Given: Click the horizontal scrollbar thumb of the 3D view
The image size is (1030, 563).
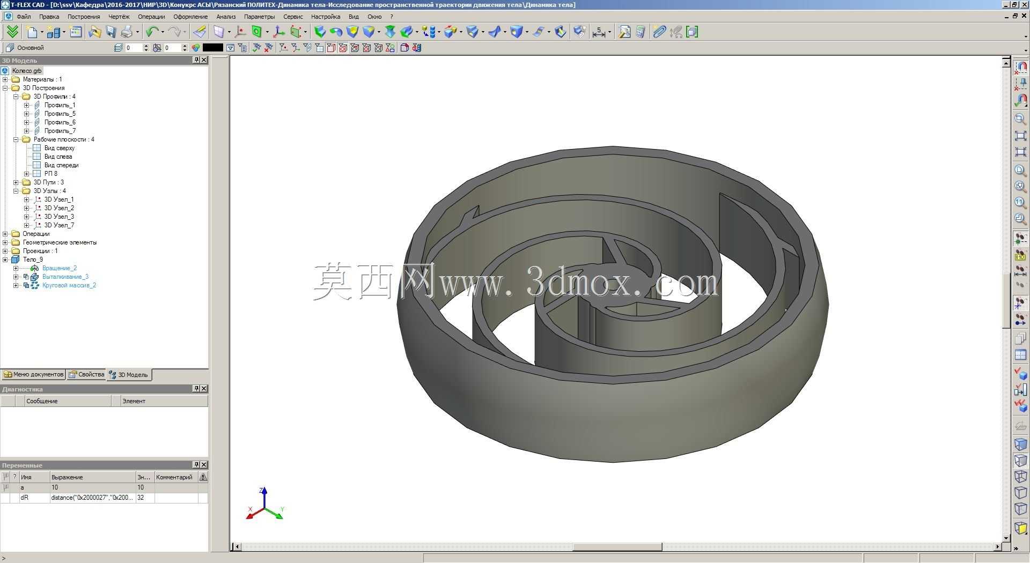Looking at the screenshot, I should click(617, 547).
